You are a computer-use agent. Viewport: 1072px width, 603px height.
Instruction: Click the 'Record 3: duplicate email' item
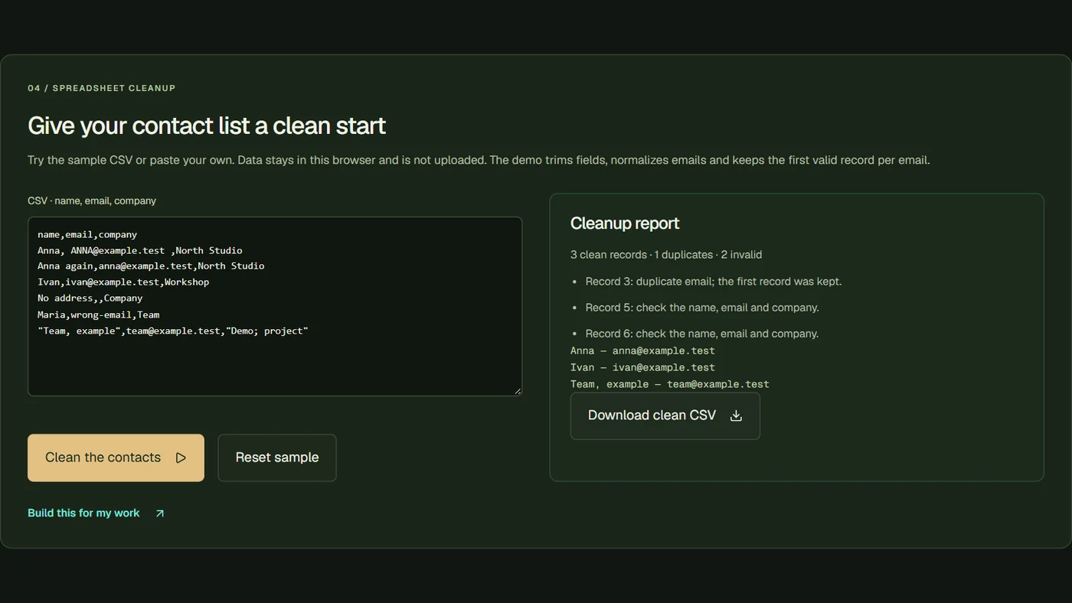click(x=714, y=282)
